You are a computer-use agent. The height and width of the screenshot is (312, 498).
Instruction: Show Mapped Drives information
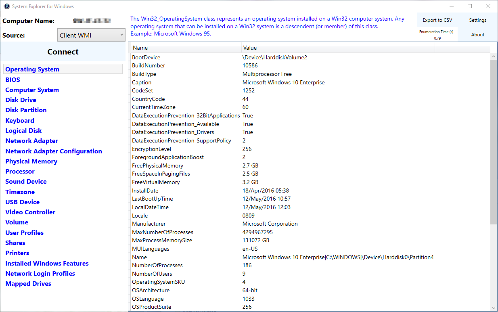point(28,284)
